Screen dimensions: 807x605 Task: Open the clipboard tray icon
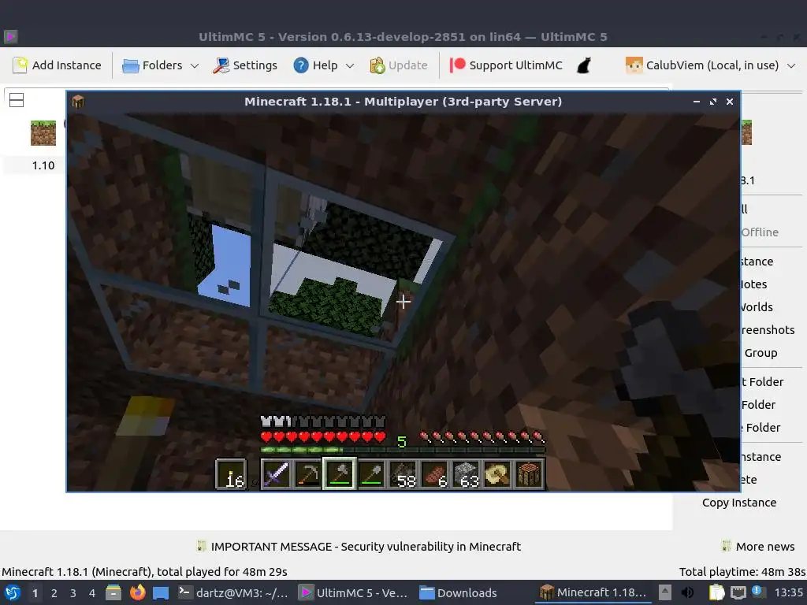(716, 592)
